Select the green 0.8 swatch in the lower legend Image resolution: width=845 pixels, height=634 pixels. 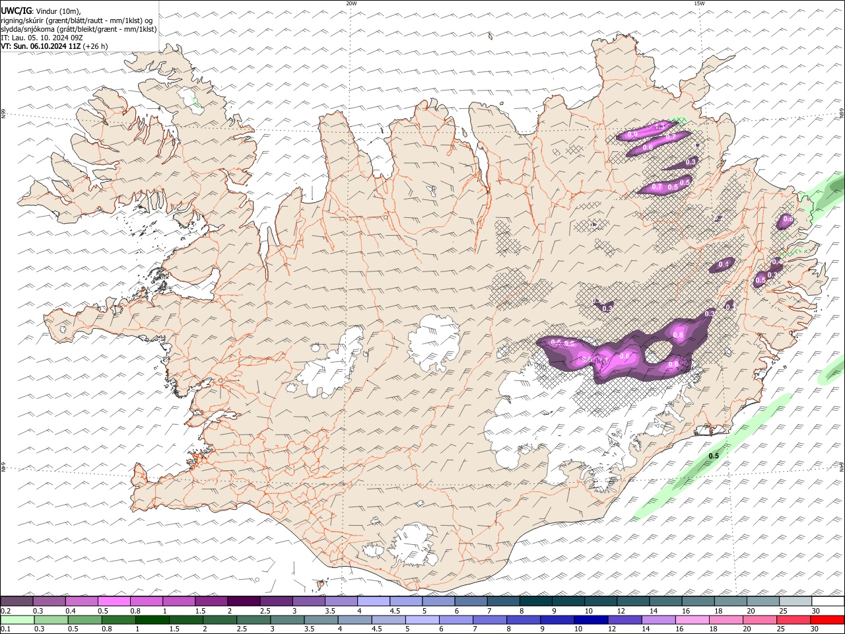tap(118, 620)
